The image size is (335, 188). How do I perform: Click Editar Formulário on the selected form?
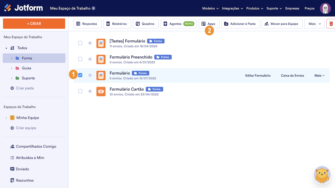point(258,75)
